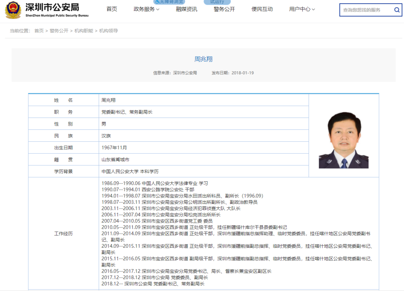Click the police badge logo emblem
Screen dimensions: 404x291
(13, 10)
